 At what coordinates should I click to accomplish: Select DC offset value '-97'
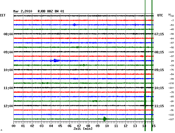(x=172, y=56)
